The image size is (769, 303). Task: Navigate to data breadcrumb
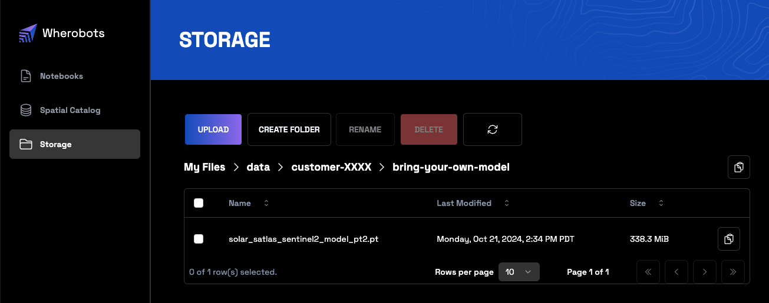[258, 167]
